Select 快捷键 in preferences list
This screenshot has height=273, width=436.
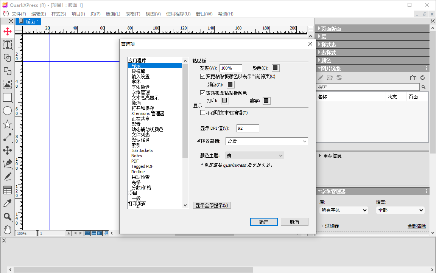(x=138, y=71)
